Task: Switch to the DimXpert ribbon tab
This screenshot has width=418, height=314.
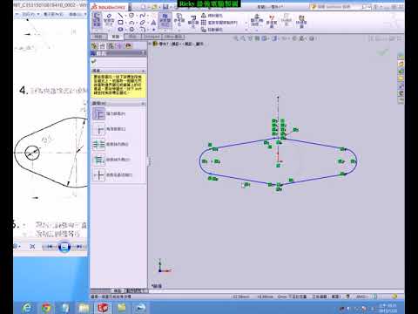Action: [x=152, y=37]
